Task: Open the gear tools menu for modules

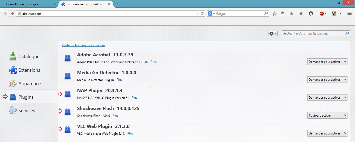Action: tap(273, 33)
